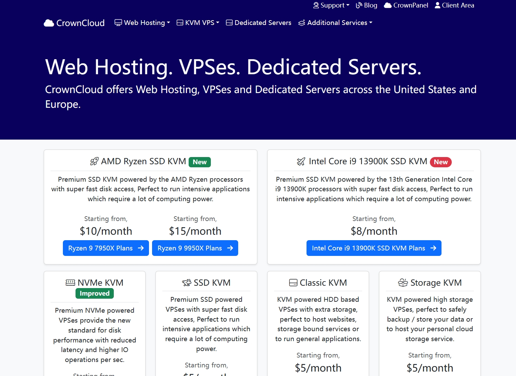Viewport: 516px width, 376px height.
Task: Click the CrownCloud cloud logo icon
Action: (x=49, y=23)
